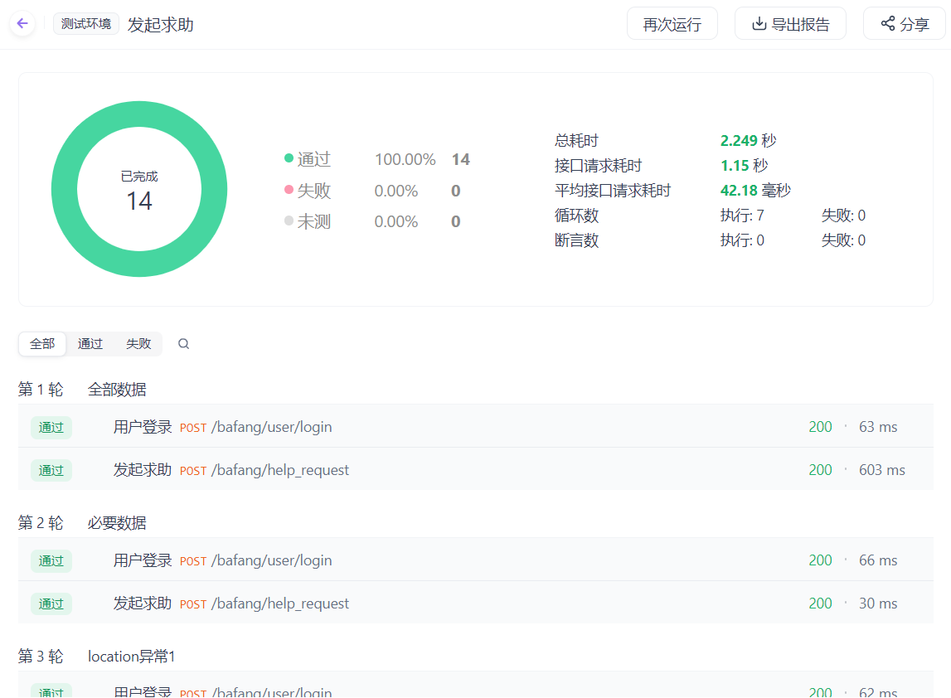Click the gray 未测 legend dot
The image size is (951, 698).
289,221
